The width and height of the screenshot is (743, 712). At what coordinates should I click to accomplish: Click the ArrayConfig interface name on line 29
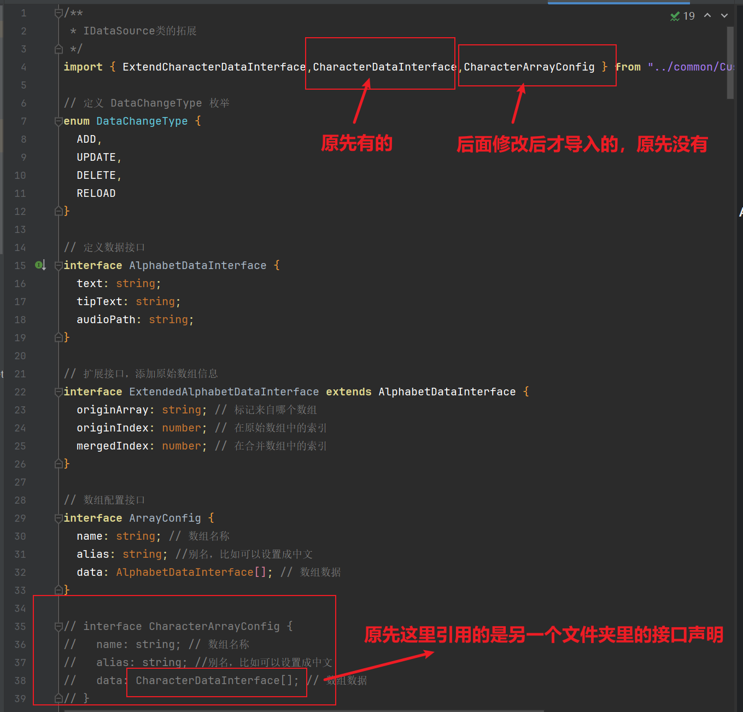[x=165, y=518]
